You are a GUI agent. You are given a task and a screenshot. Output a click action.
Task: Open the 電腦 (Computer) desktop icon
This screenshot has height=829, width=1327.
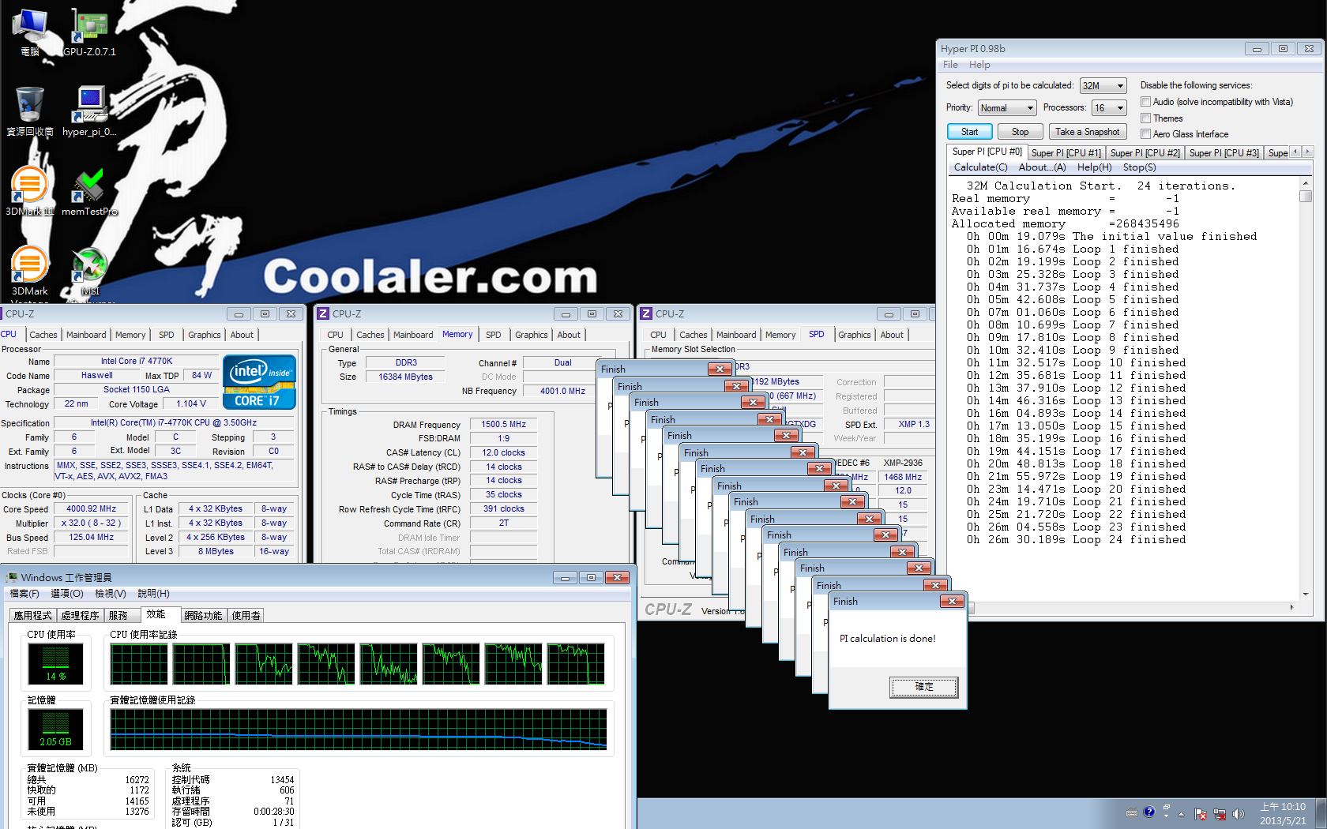tap(30, 32)
